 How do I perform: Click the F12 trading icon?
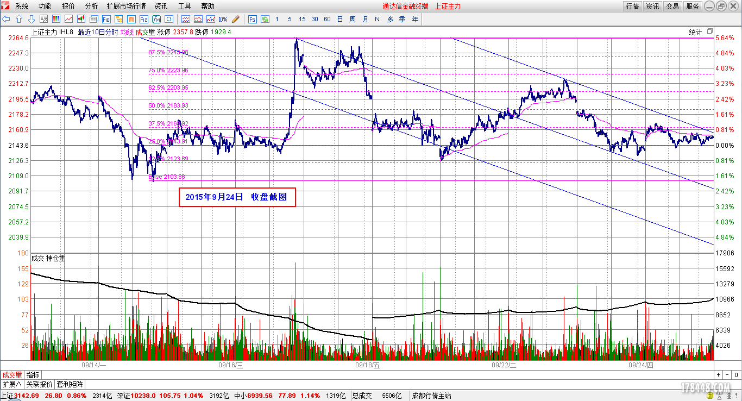(143, 19)
